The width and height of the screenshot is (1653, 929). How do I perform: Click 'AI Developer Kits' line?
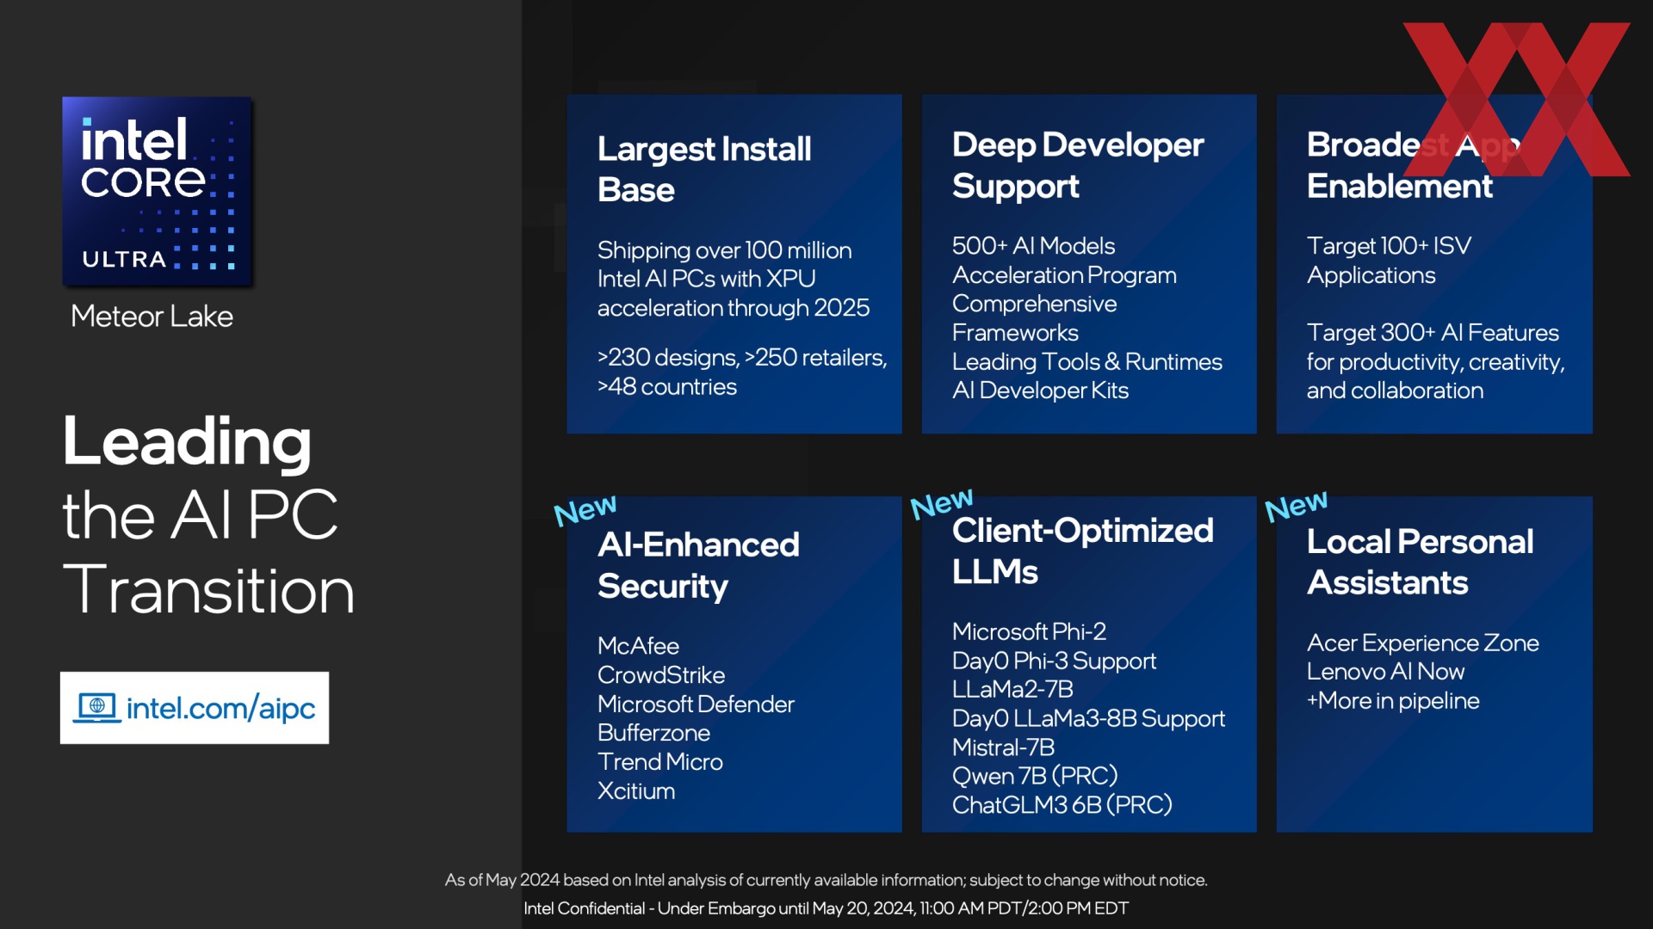[1040, 391]
